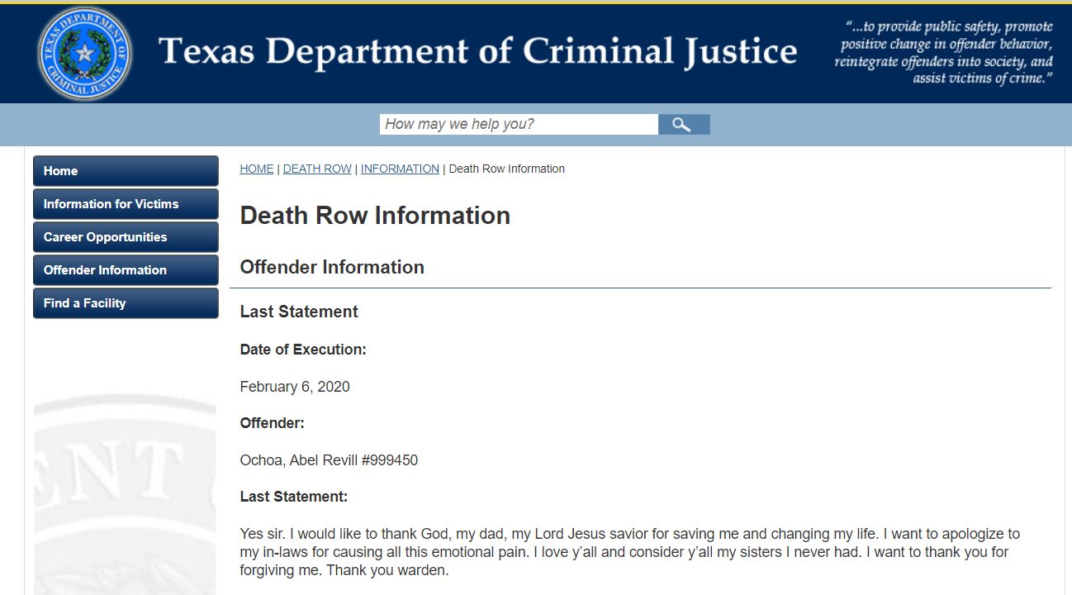Click the Texas Department of Criminal Justice title
This screenshot has height=595, width=1072.
[x=477, y=51]
